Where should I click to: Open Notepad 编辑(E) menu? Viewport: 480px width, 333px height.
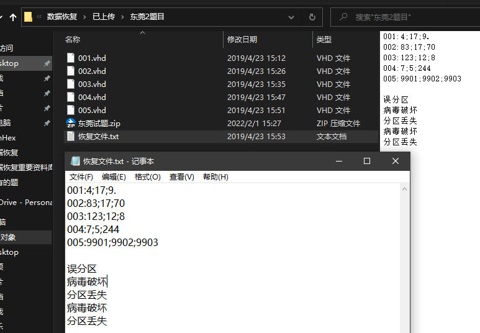114,177
